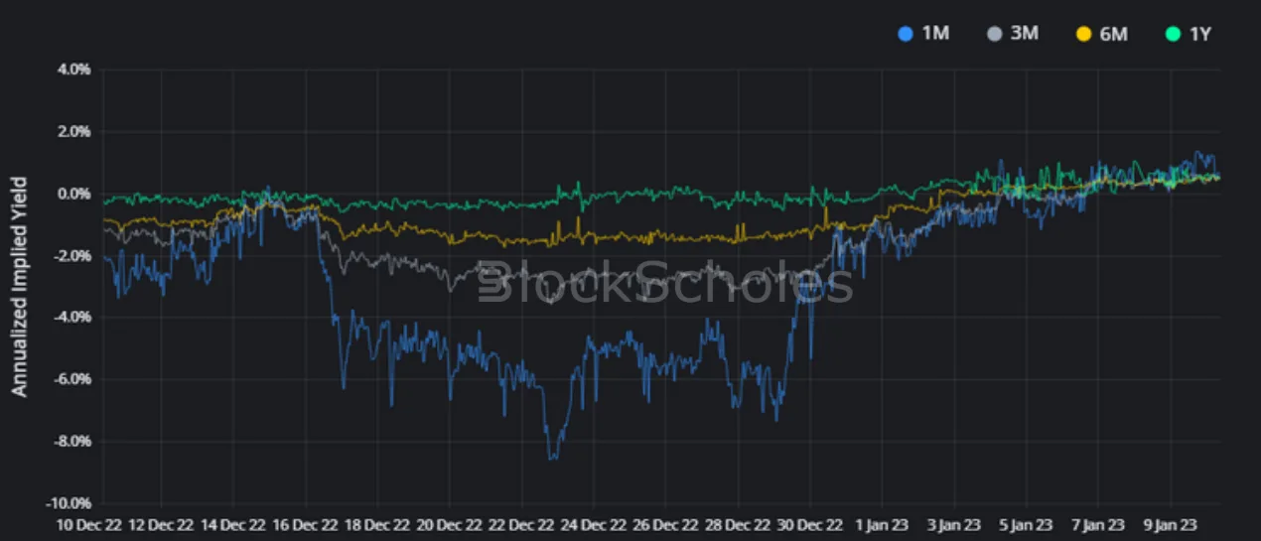The height and width of the screenshot is (541, 1261).
Task: Click the -2.0% y-axis label
Action: pyautogui.click(x=71, y=255)
